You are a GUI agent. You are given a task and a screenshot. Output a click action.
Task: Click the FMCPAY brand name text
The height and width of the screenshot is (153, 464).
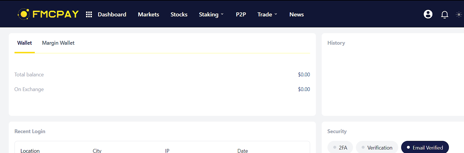coord(56,14)
